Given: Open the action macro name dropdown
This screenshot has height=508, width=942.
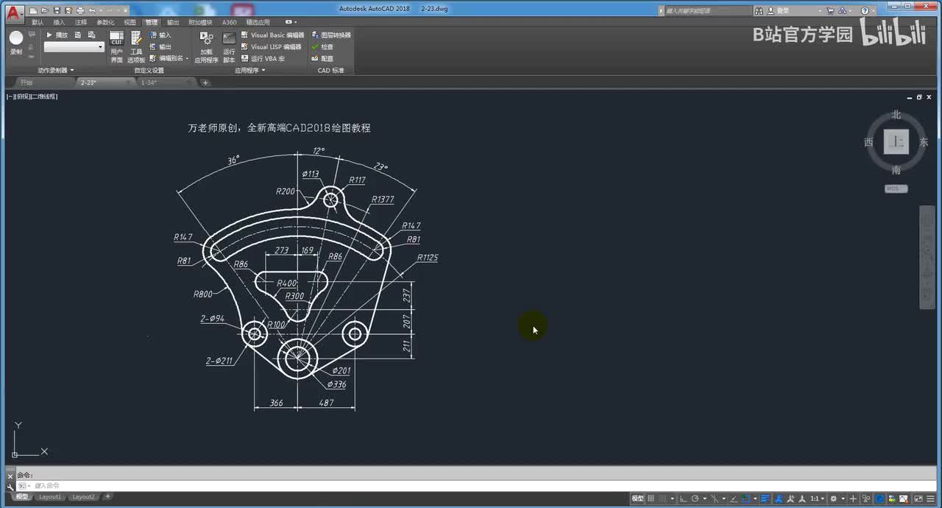Looking at the screenshot, I should (74, 47).
